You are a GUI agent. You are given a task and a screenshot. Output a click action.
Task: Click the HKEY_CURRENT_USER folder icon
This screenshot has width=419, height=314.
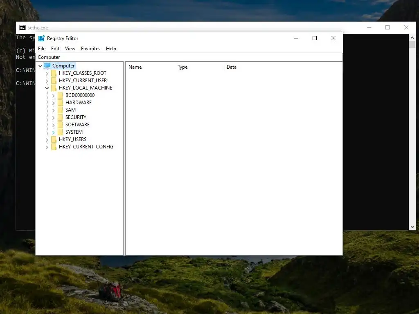coord(54,81)
